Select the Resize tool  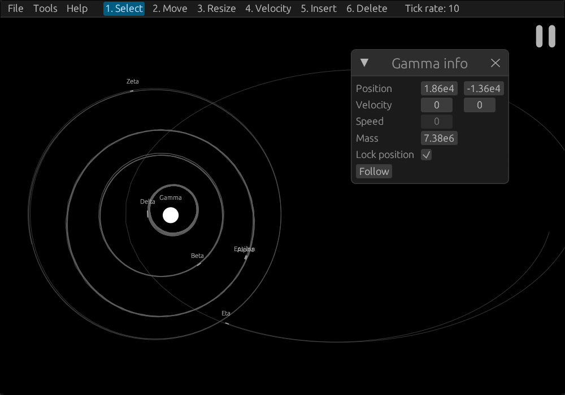pos(216,8)
